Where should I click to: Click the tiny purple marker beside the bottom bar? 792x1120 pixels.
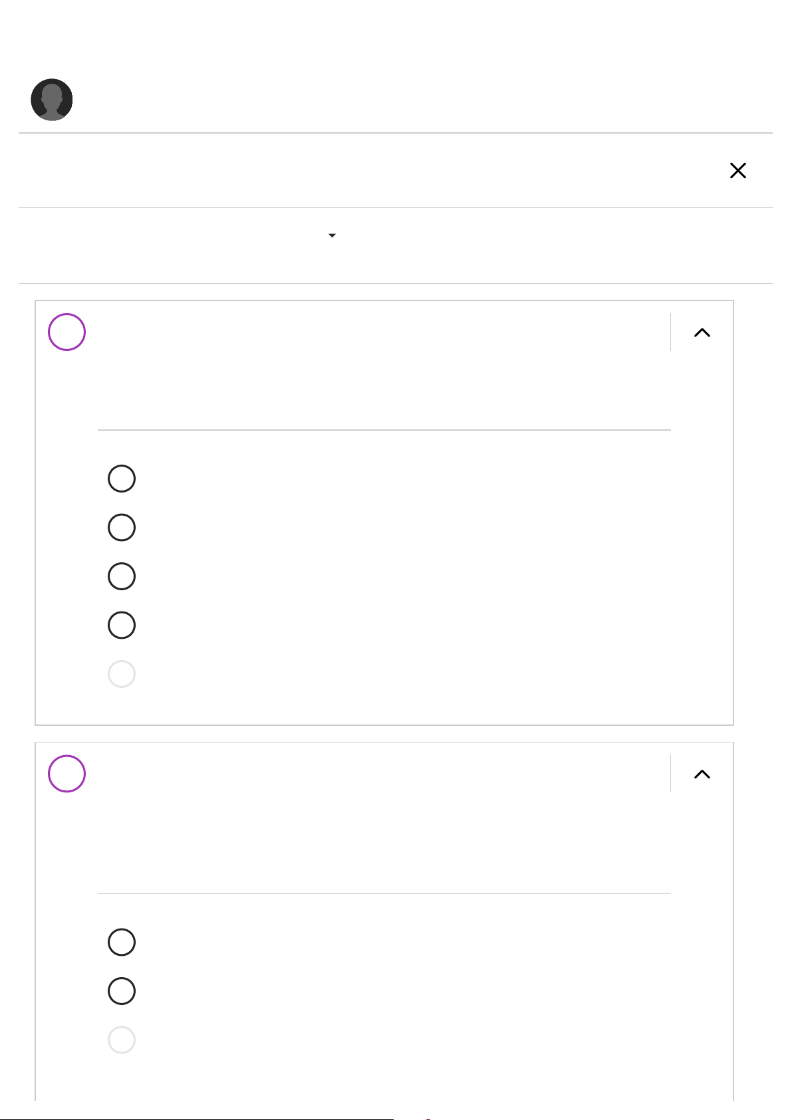coord(428,1119)
